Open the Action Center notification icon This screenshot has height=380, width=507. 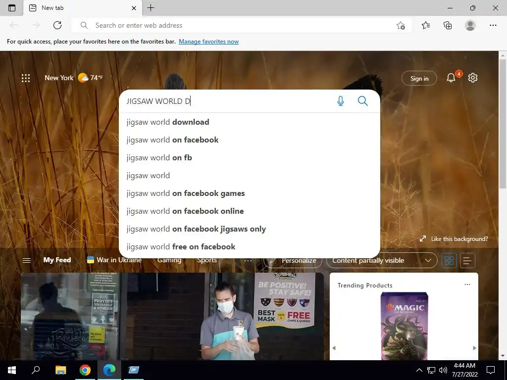click(x=491, y=370)
